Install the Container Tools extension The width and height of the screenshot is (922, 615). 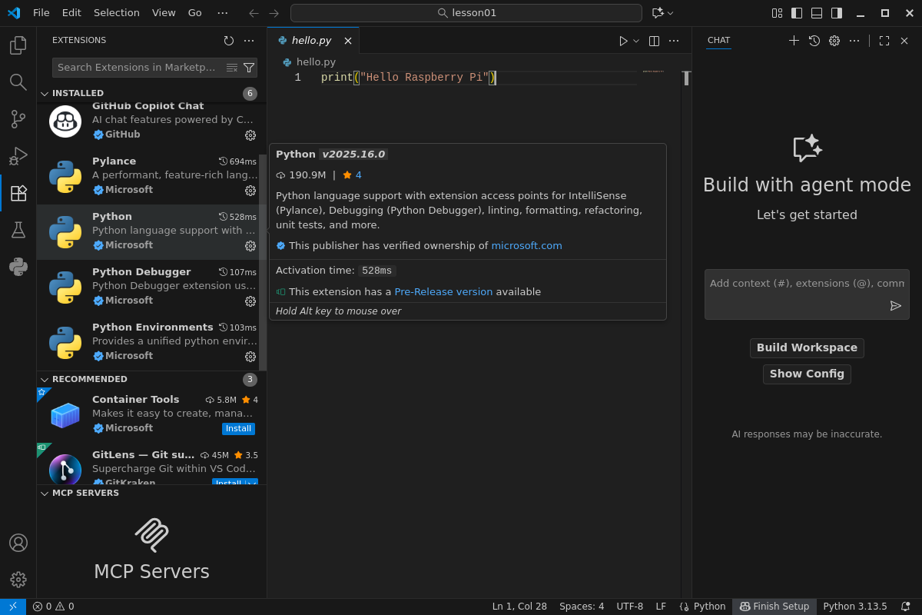click(x=238, y=429)
